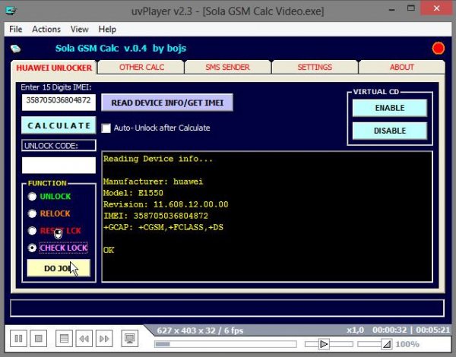This screenshot has width=456, height=357.
Task: Open the playlist icon in player bar
Action: click(64, 339)
